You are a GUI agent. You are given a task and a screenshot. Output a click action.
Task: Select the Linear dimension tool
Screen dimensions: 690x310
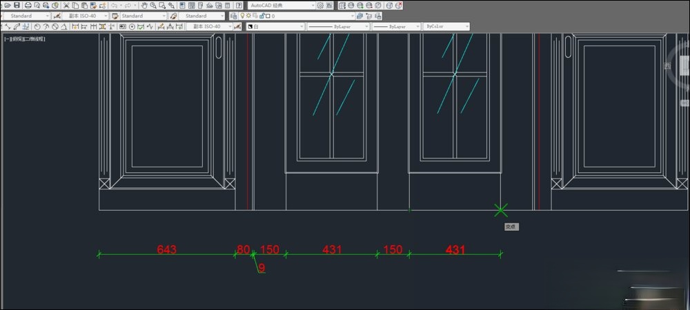click(1, 26)
